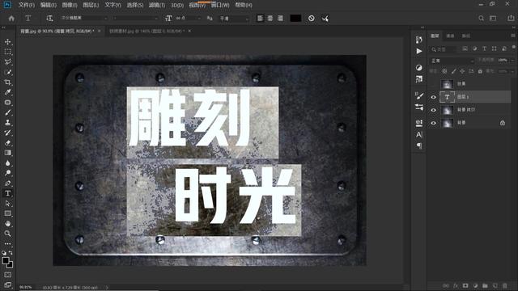The image size is (518, 291).
Task: Hide the text layer with its eye icon
Action: tap(434, 97)
